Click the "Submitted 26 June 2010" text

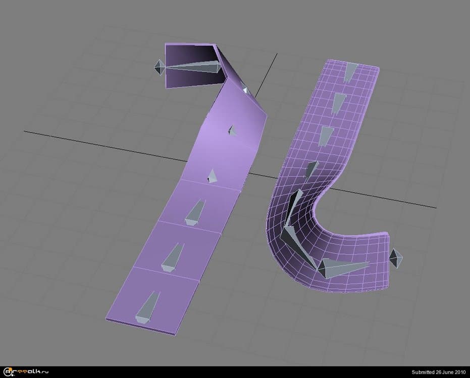pos(437,372)
